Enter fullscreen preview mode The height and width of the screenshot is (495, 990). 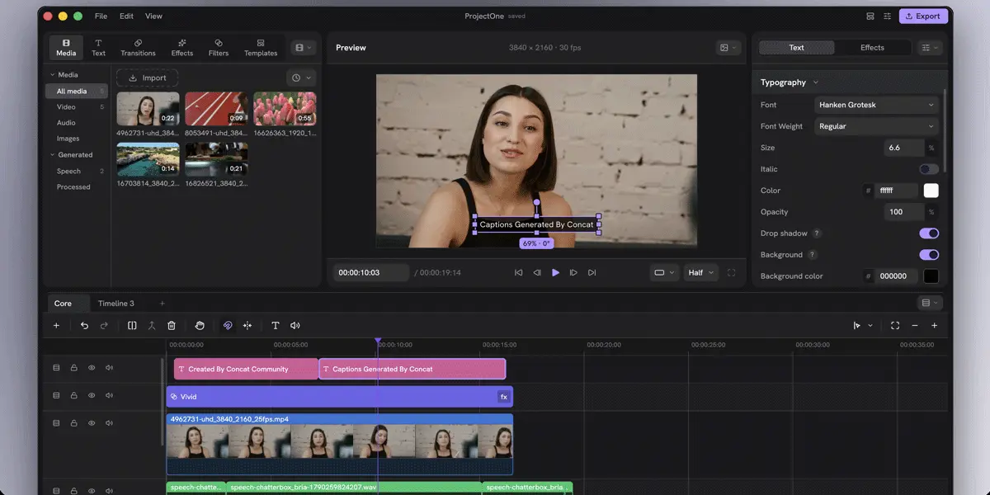coord(731,272)
